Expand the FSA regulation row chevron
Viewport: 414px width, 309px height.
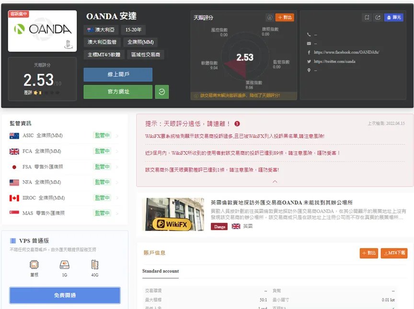[117, 167]
